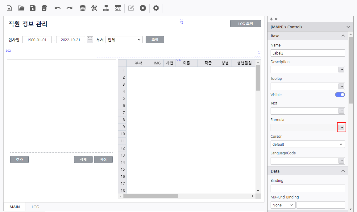Undo the last change
The height and width of the screenshot is (212, 357).
click(x=58, y=8)
